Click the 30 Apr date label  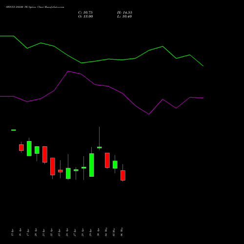point(98,232)
